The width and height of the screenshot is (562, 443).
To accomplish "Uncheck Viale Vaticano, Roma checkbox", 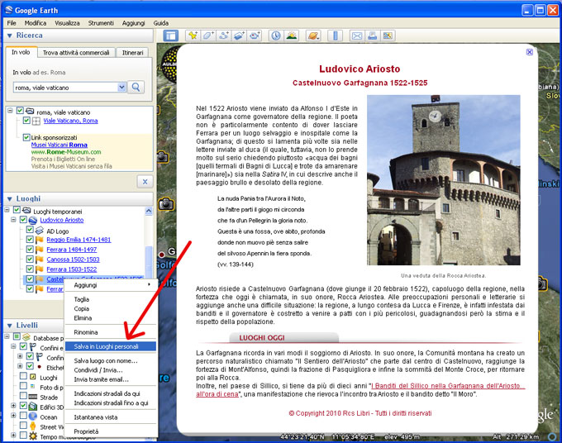I will (26, 121).
